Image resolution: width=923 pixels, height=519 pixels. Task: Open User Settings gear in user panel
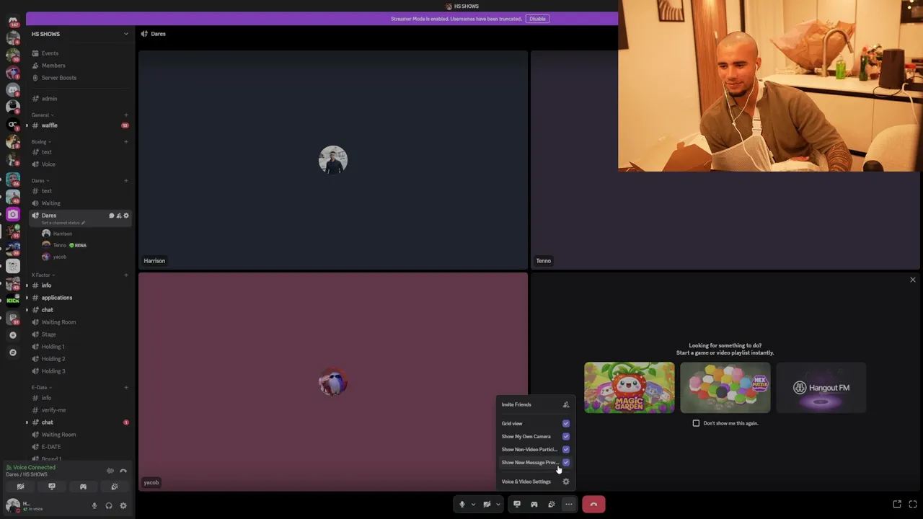pyautogui.click(x=123, y=506)
